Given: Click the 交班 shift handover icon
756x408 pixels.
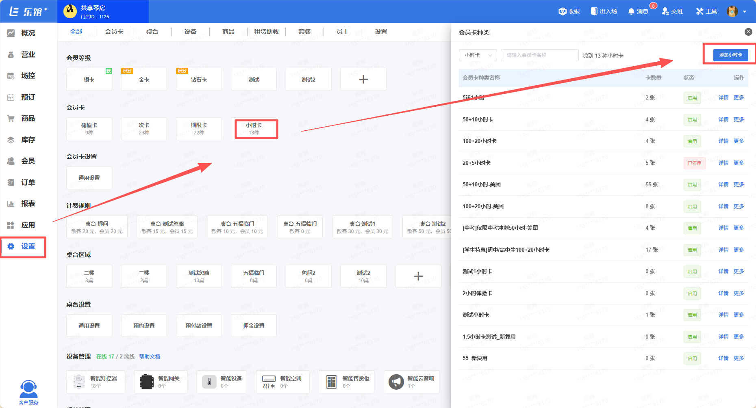Looking at the screenshot, I should [665, 11].
